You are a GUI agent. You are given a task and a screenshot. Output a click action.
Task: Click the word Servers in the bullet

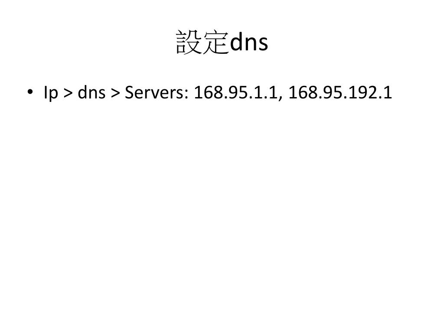click(155, 92)
